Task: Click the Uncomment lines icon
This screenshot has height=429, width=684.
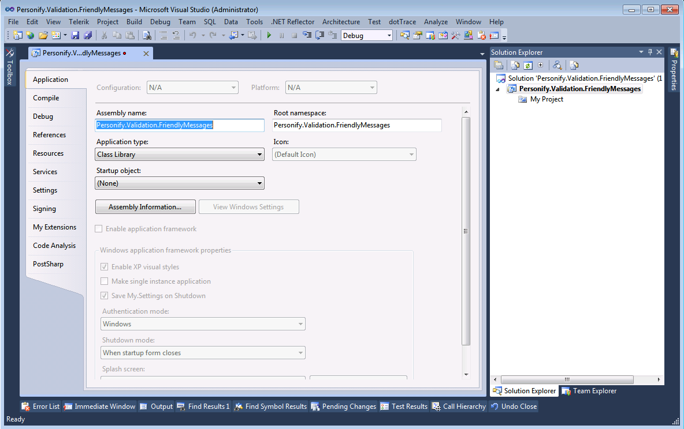Action: (176, 35)
